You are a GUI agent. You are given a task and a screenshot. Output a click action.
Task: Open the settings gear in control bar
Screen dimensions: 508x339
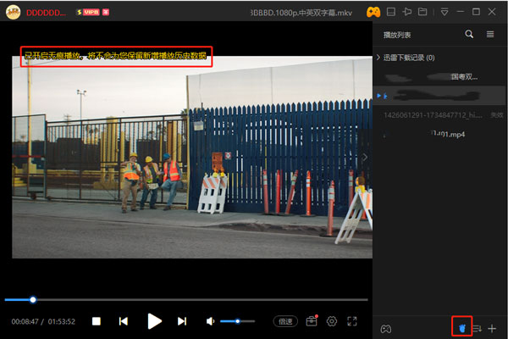click(x=332, y=321)
